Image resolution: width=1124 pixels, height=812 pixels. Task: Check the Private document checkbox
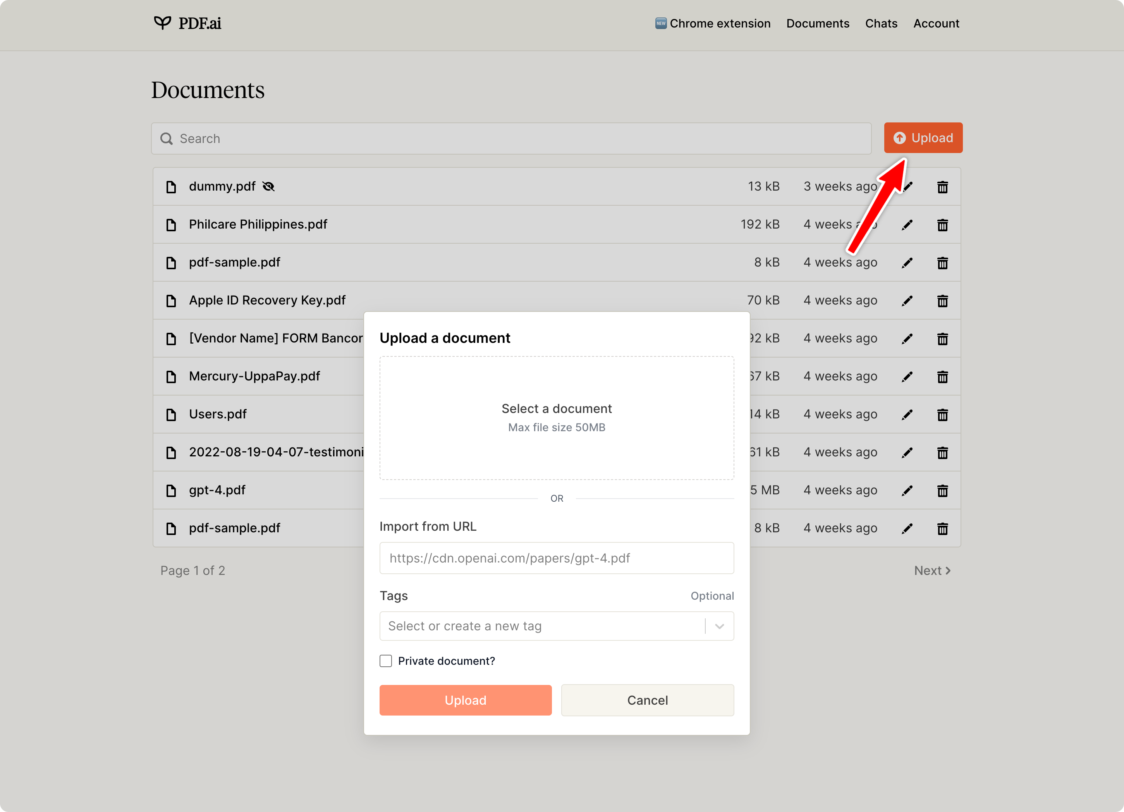pyautogui.click(x=385, y=661)
